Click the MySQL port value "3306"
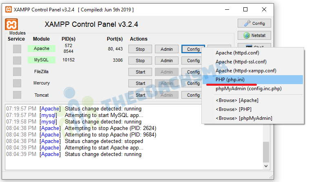 coord(118,60)
